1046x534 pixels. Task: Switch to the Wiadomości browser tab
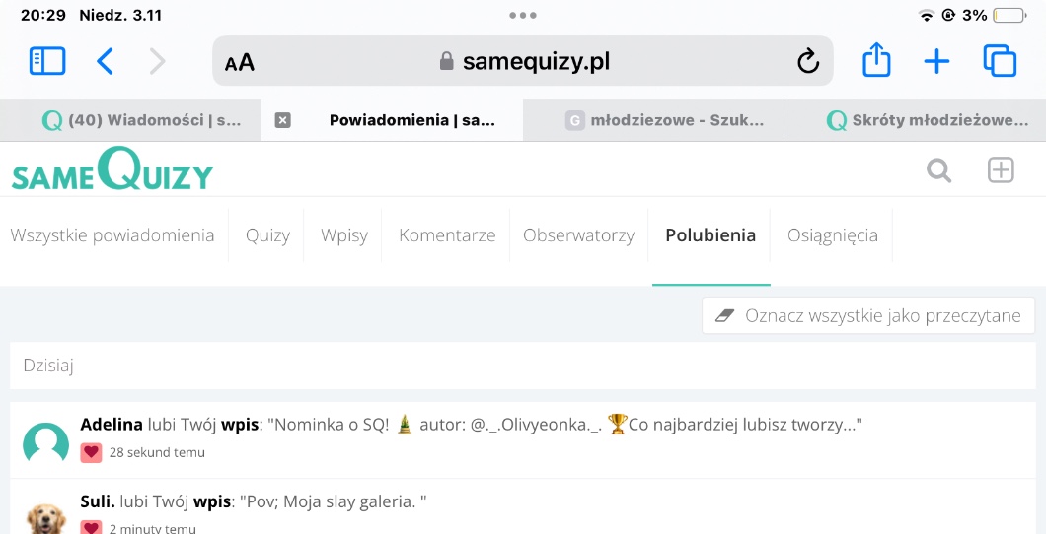pos(143,120)
